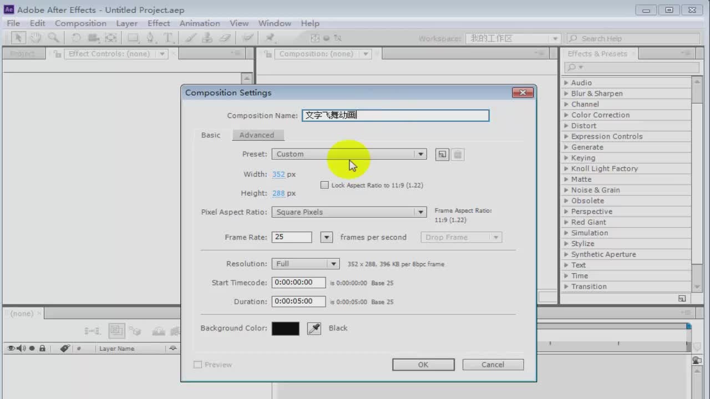Expand the Audio effects category

tap(566, 83)
